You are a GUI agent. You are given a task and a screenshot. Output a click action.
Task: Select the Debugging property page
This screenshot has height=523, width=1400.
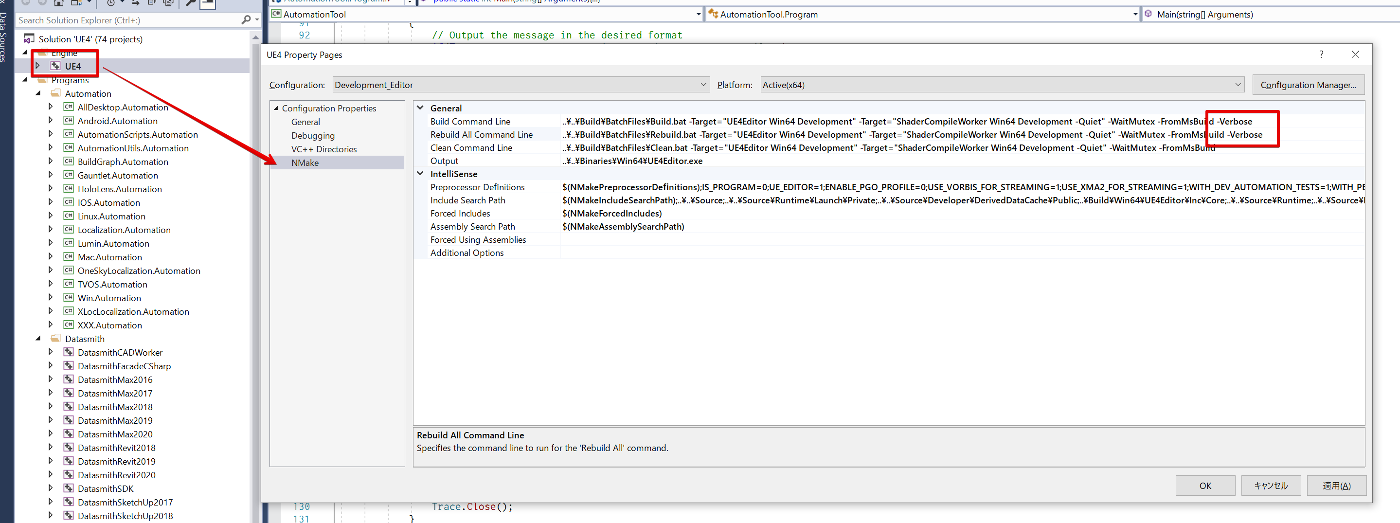(x=313, y=135)
